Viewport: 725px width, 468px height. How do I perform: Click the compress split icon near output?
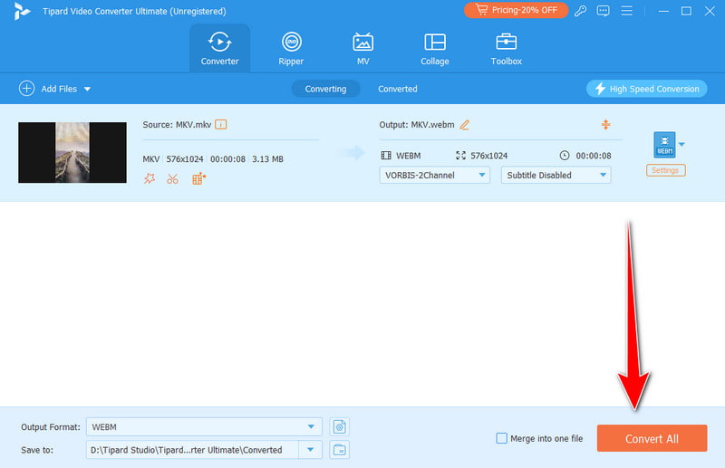[x=605, y=124]
